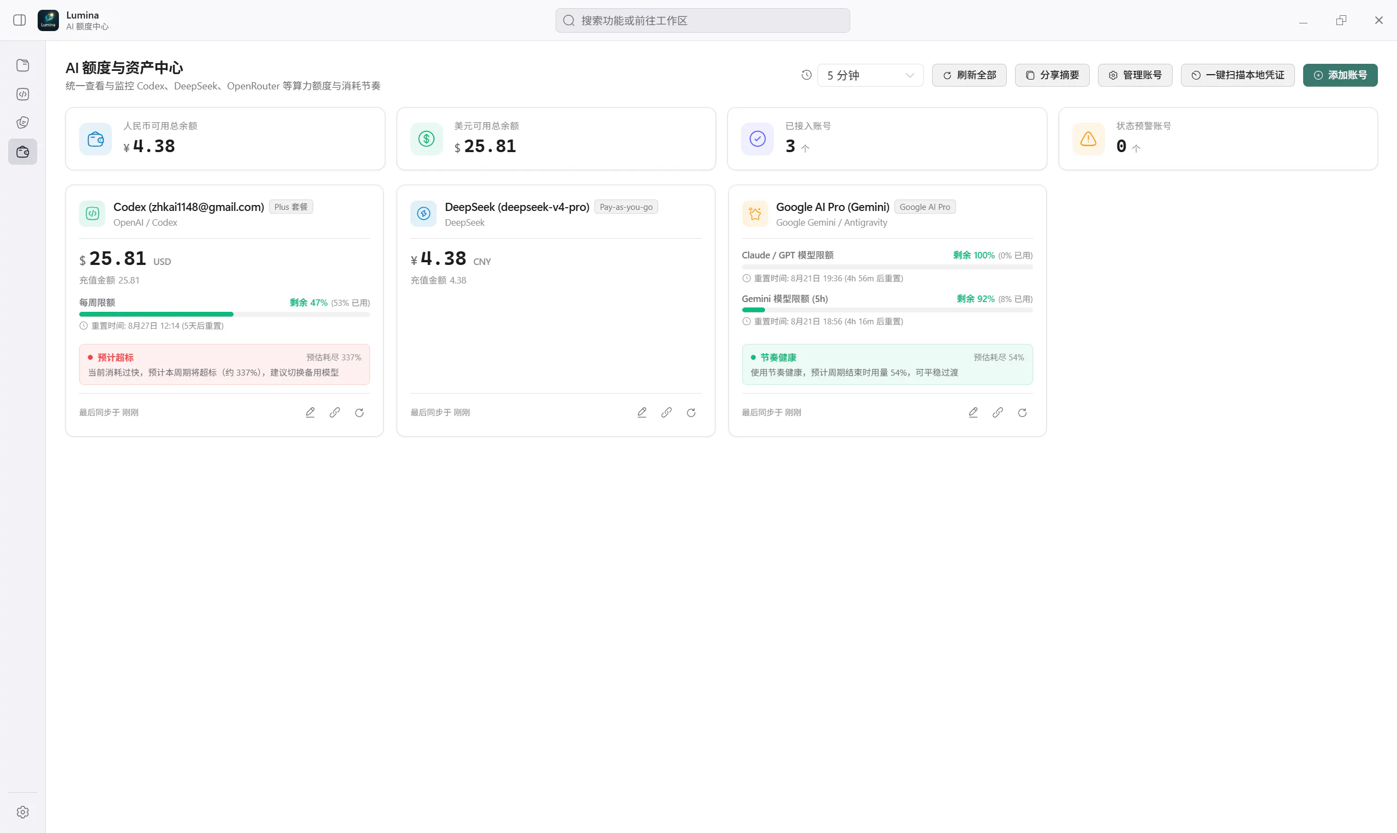Edit the Google AI Pro account

[x=974, y=413]
